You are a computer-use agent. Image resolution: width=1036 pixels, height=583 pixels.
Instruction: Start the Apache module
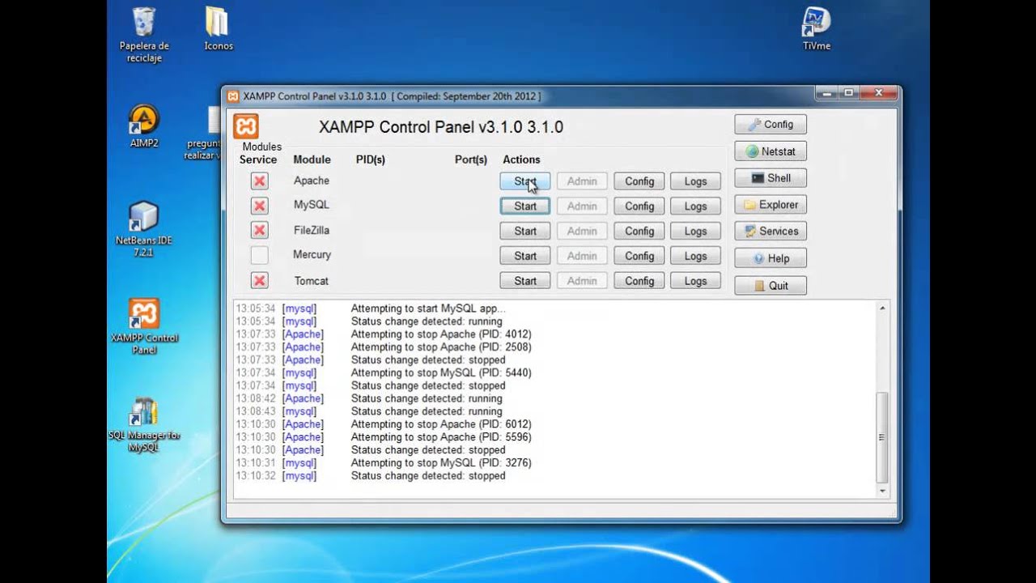(x=525, y=181)
